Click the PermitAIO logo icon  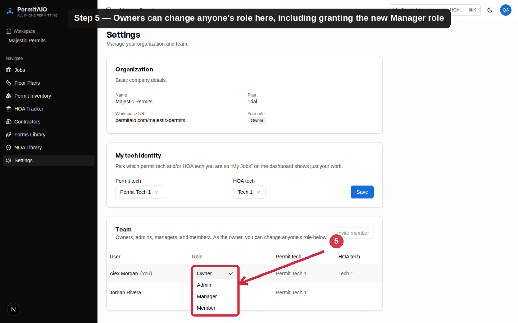[10, 11]
